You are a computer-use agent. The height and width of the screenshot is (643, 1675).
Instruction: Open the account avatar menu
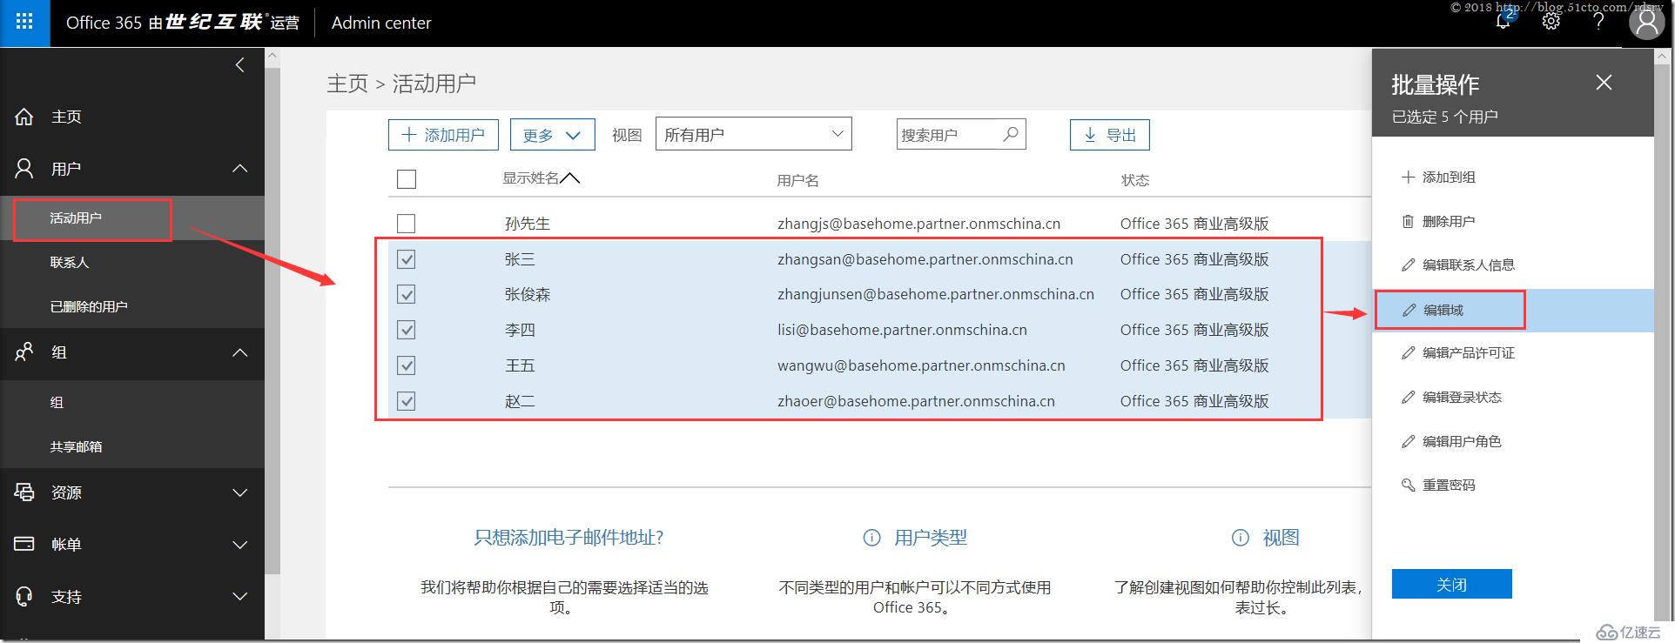[1646, 23]
